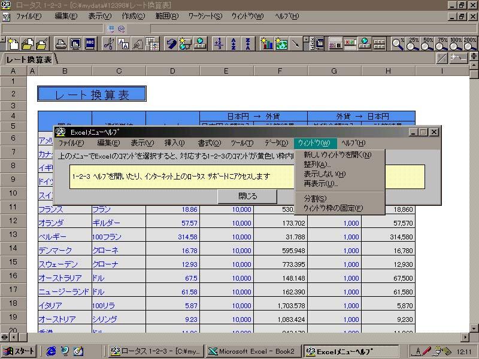Click the print icon in toolbar

click(61, 44)
